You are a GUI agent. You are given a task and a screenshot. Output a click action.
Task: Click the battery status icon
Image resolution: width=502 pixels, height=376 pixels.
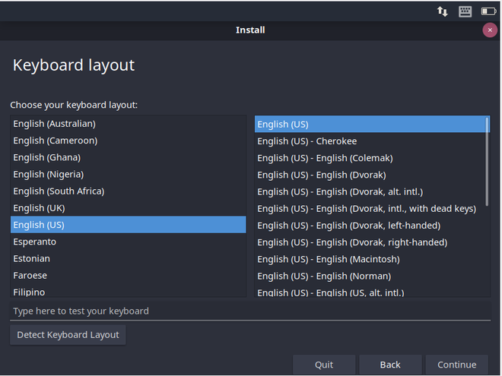488,11
